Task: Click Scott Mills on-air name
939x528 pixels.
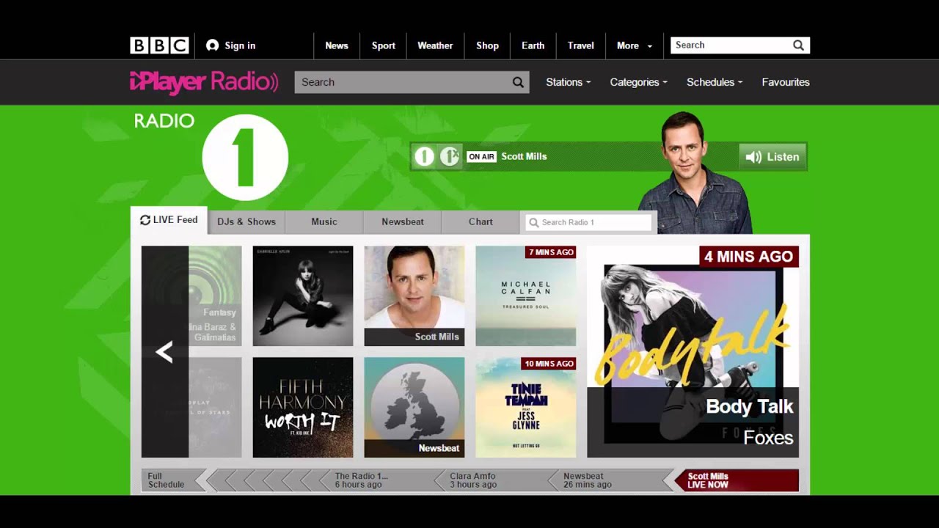Action: coord(524,156)
